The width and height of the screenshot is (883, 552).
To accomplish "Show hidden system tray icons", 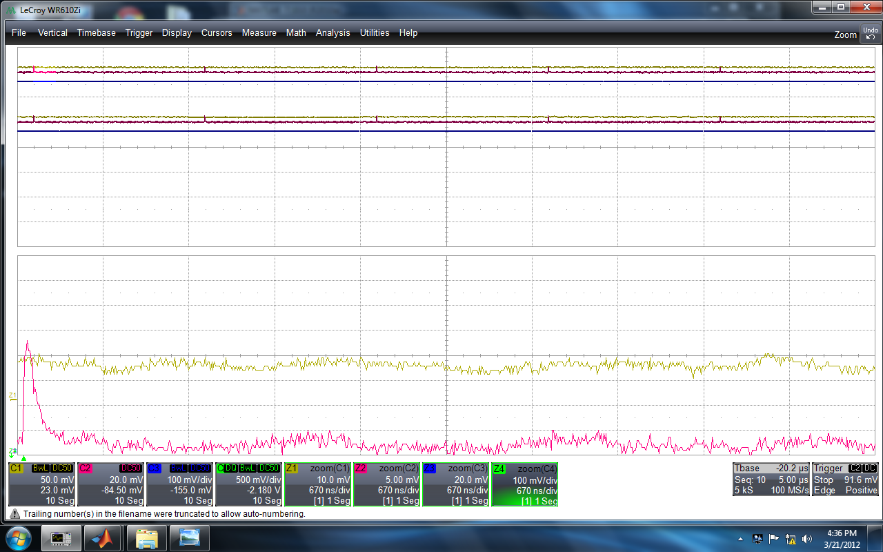I will (x=741, y=538).
